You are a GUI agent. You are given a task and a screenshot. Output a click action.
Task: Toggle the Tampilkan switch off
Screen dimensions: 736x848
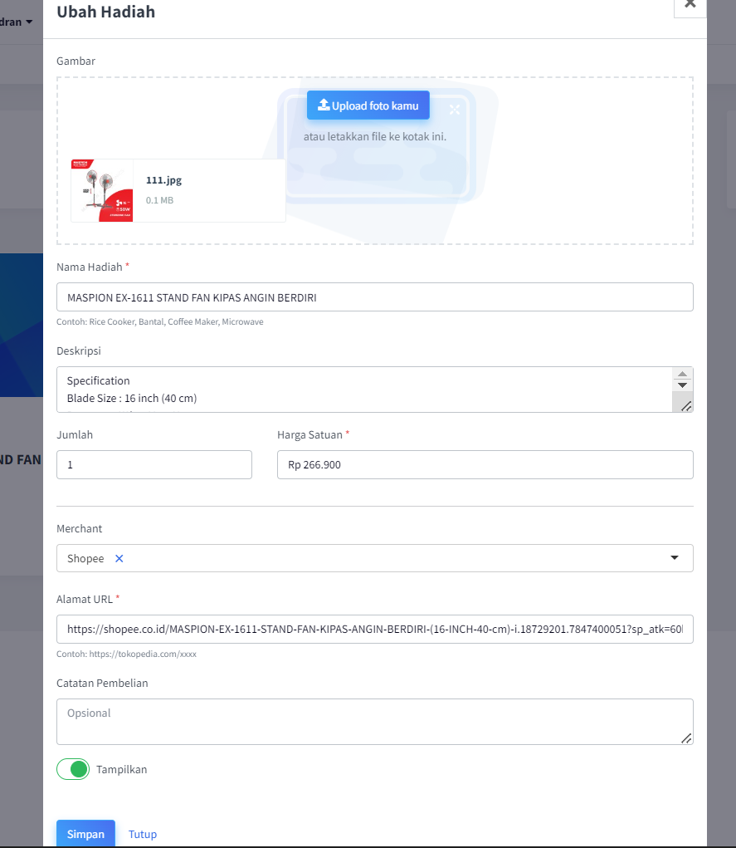(73, 769)
